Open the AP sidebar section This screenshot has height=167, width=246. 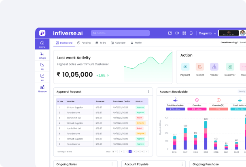pyautogui.click(x=42, y=77)
